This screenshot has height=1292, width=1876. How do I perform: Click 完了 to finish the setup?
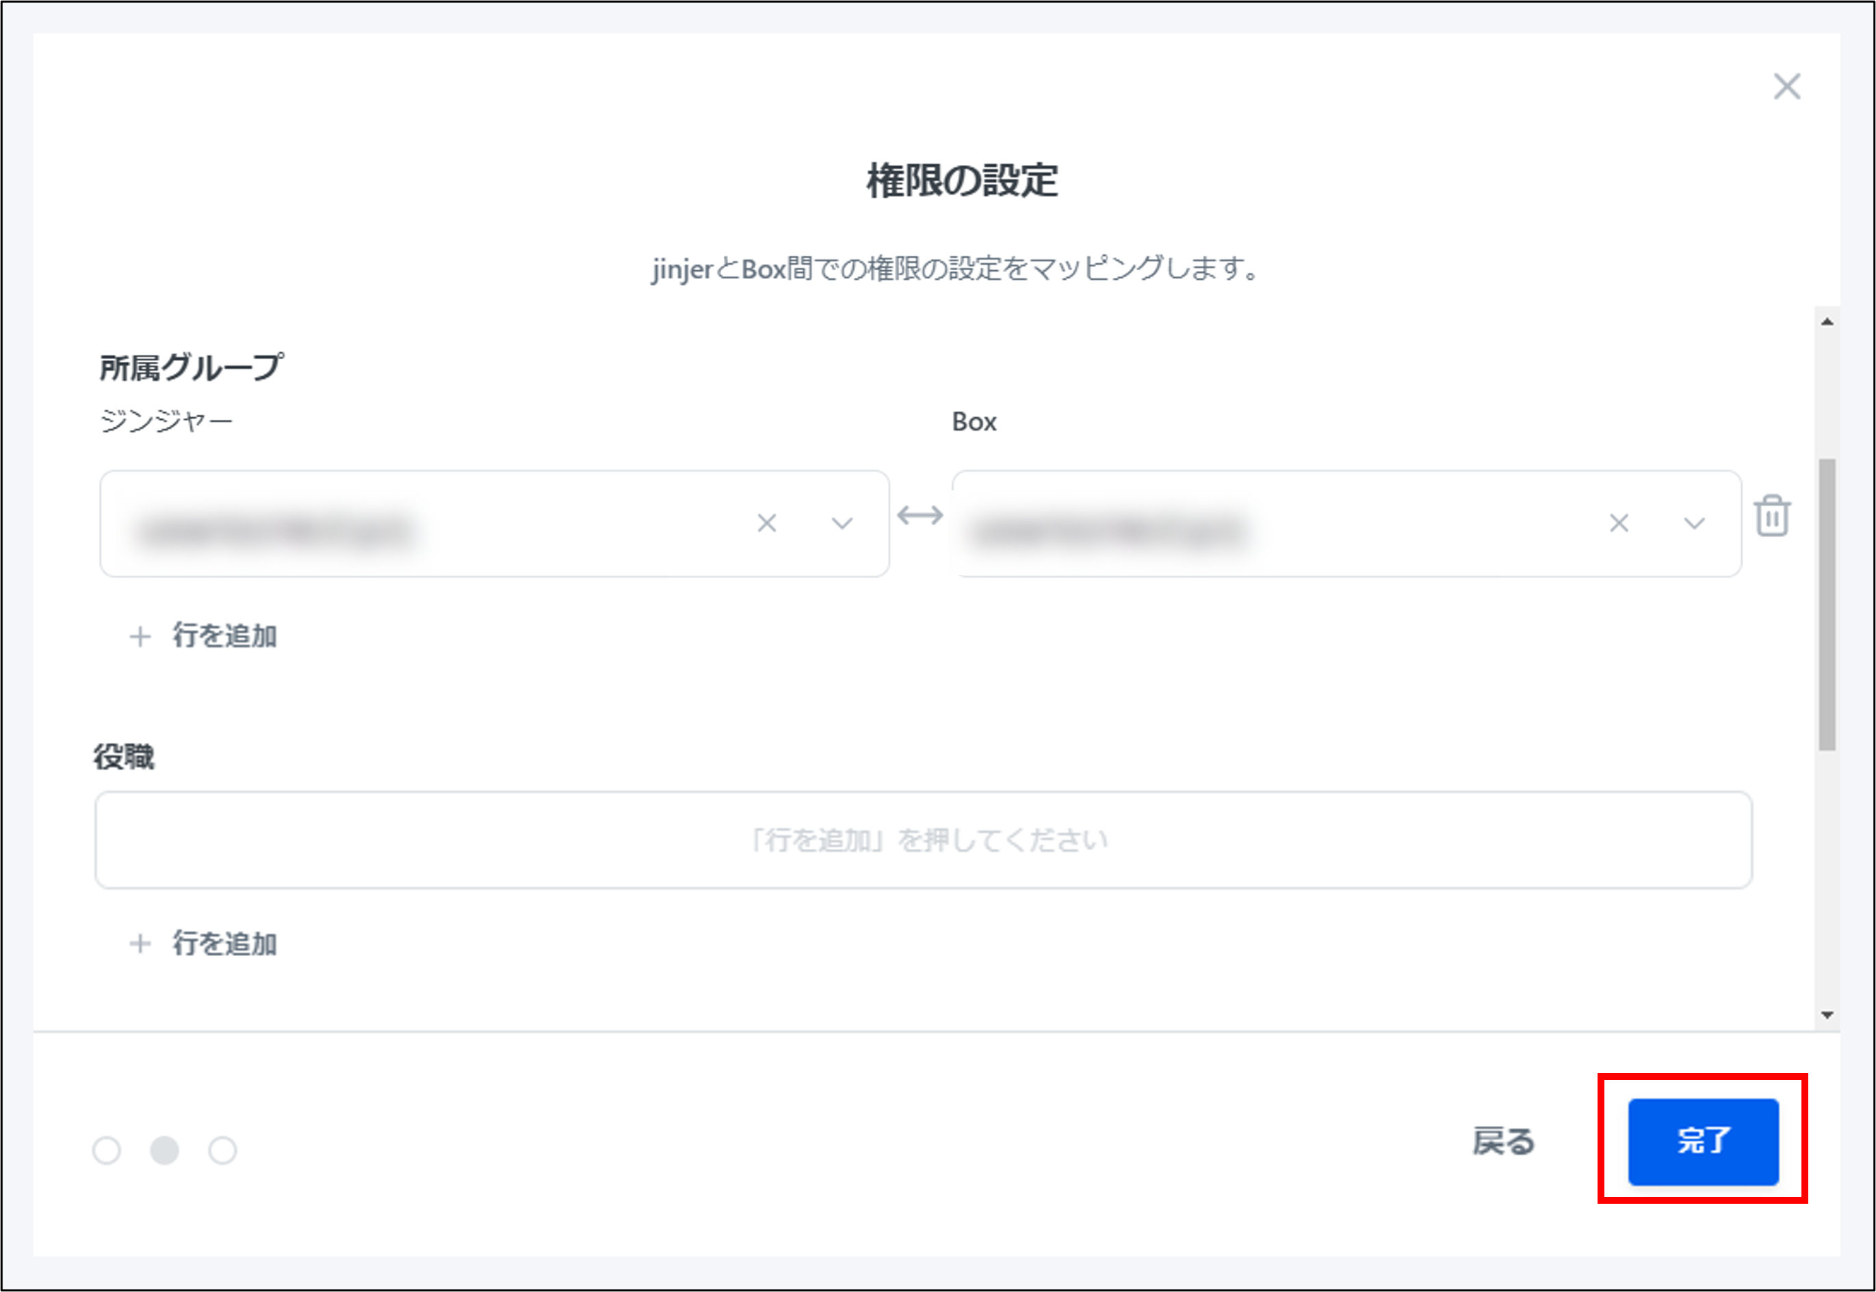pos(1704,1144)
